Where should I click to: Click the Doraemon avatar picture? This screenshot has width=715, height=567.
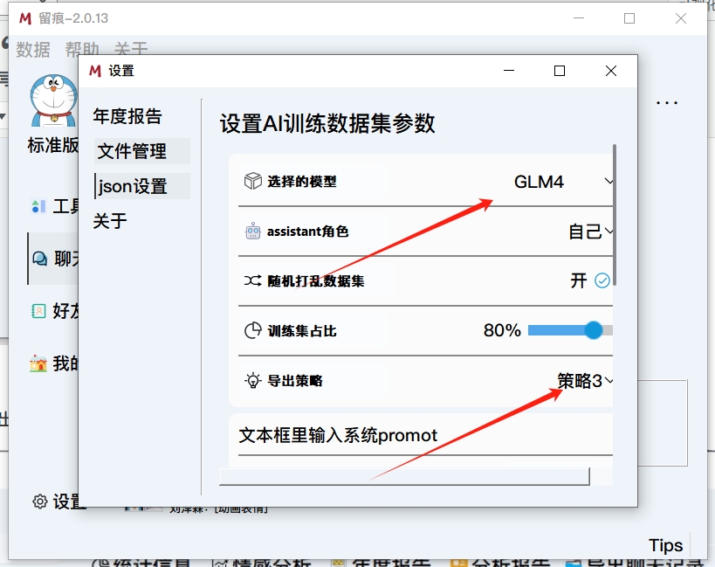52,100
